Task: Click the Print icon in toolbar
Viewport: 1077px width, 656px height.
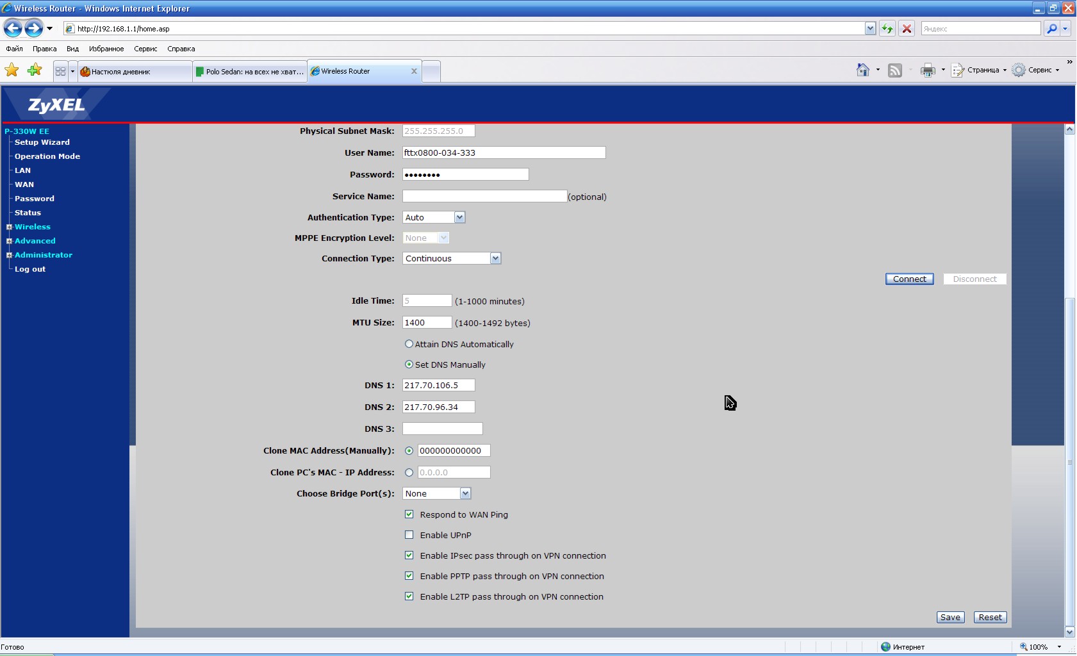Action: (927, 70)
